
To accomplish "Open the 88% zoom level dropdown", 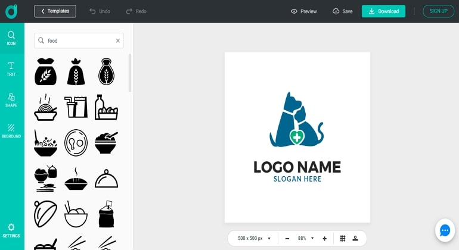I will click(x=306, y=238).
